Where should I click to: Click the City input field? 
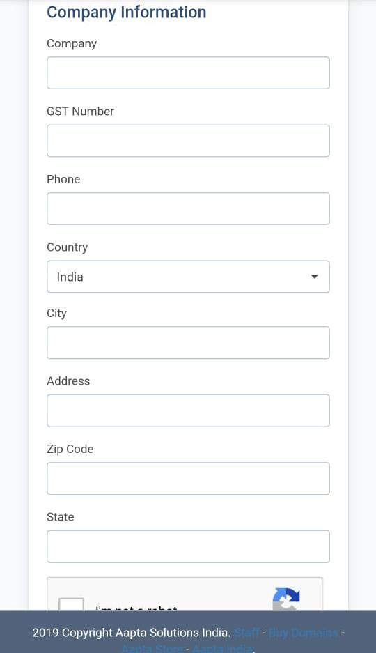188,343
